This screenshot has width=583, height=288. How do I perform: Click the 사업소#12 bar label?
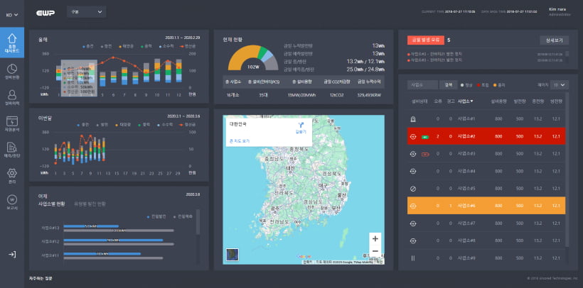pos(51,242)
